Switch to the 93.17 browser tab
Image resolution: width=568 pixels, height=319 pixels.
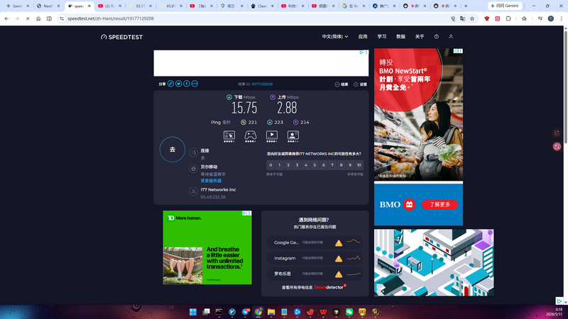140,6
